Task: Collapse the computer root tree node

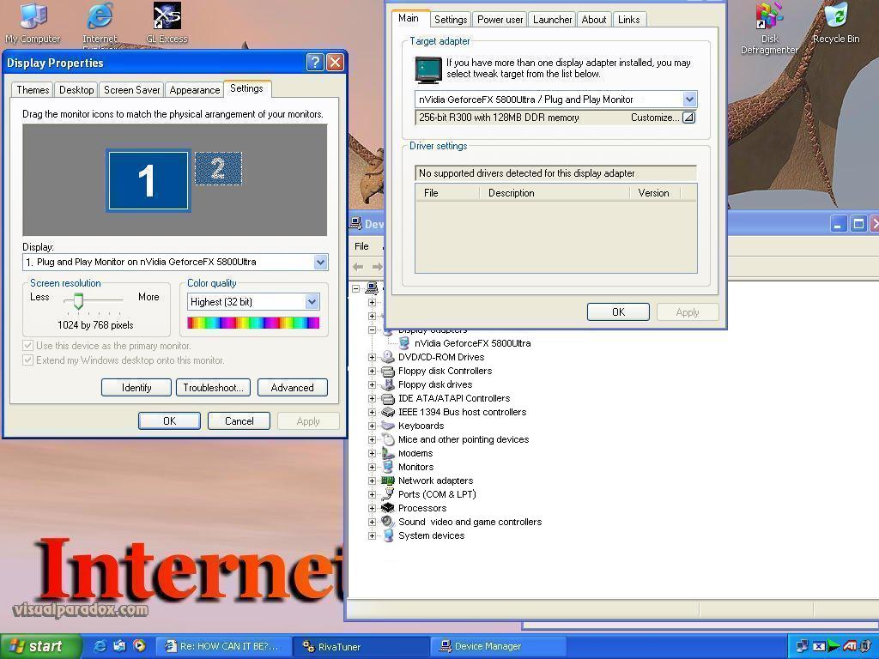Action: (x=355, y=289)
